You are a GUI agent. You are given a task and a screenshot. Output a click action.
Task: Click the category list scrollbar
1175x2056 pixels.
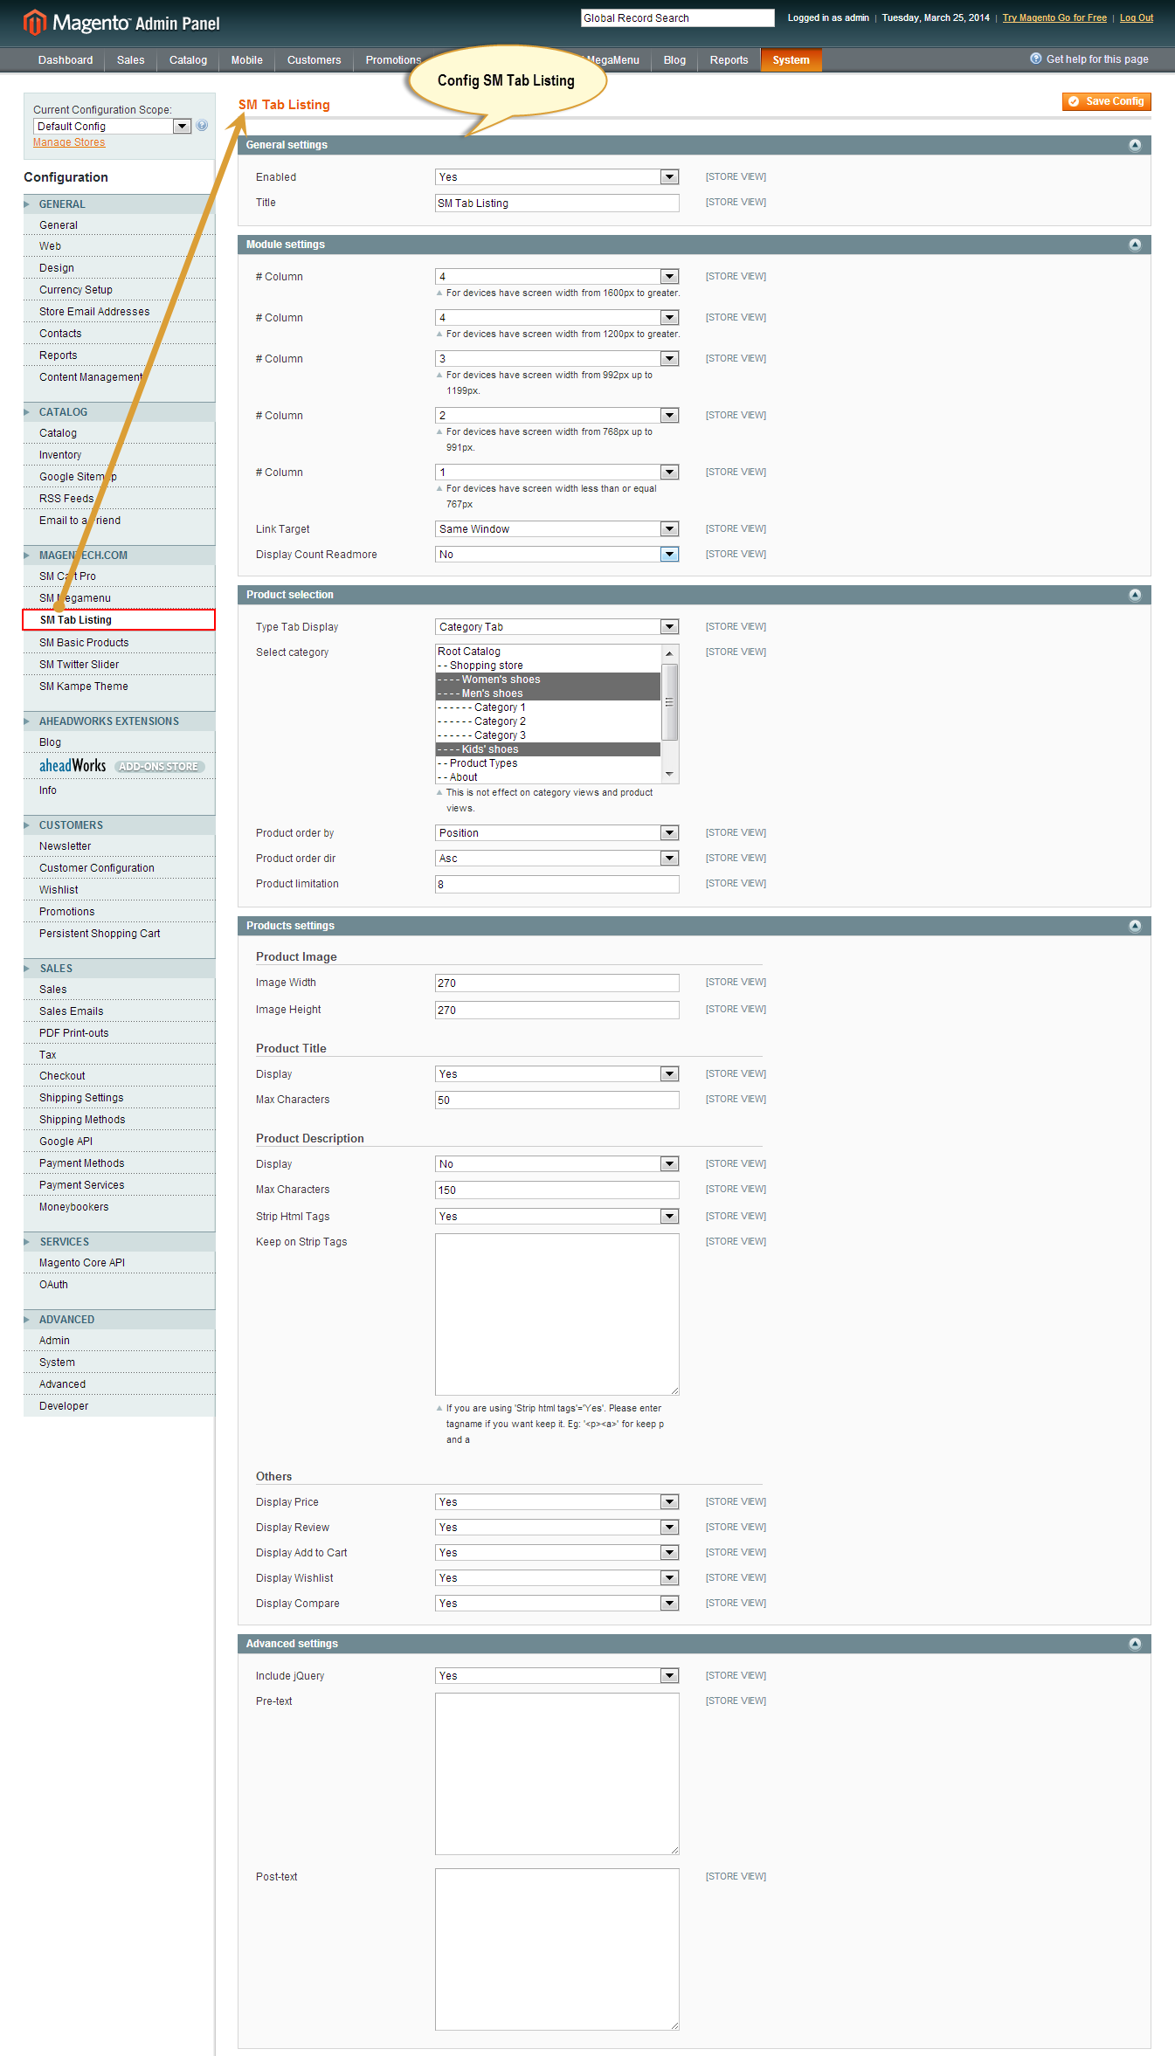670,702
